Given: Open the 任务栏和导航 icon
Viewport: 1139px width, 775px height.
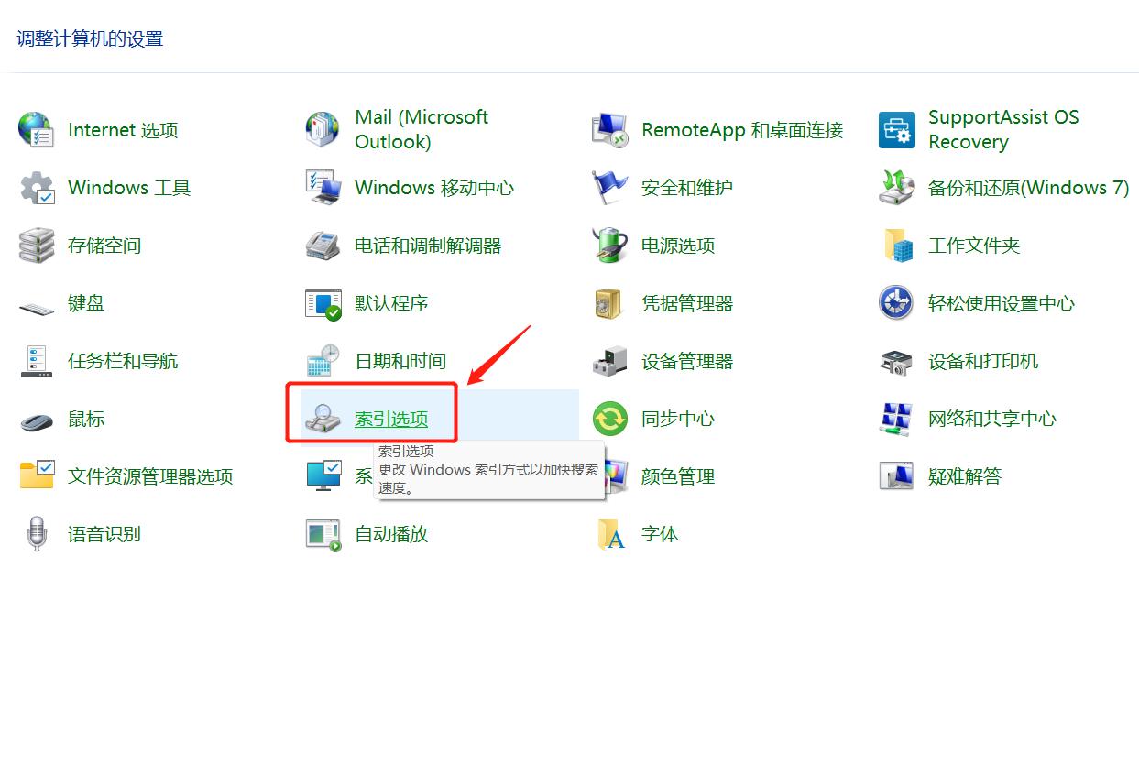Looking at the screenshot, I should [x=36, y=361].
